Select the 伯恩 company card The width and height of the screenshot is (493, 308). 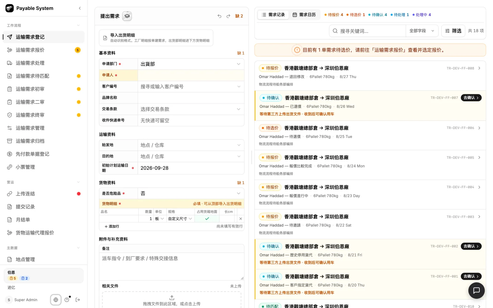(43, 275)
